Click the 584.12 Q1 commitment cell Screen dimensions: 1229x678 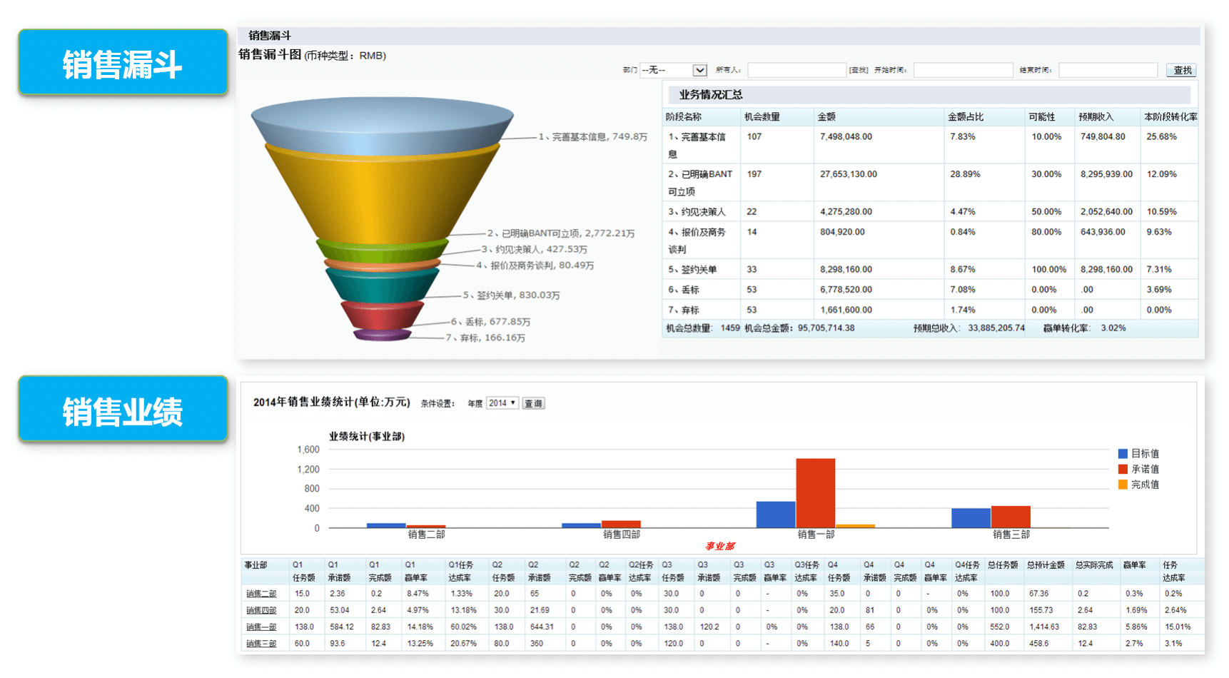342,627
